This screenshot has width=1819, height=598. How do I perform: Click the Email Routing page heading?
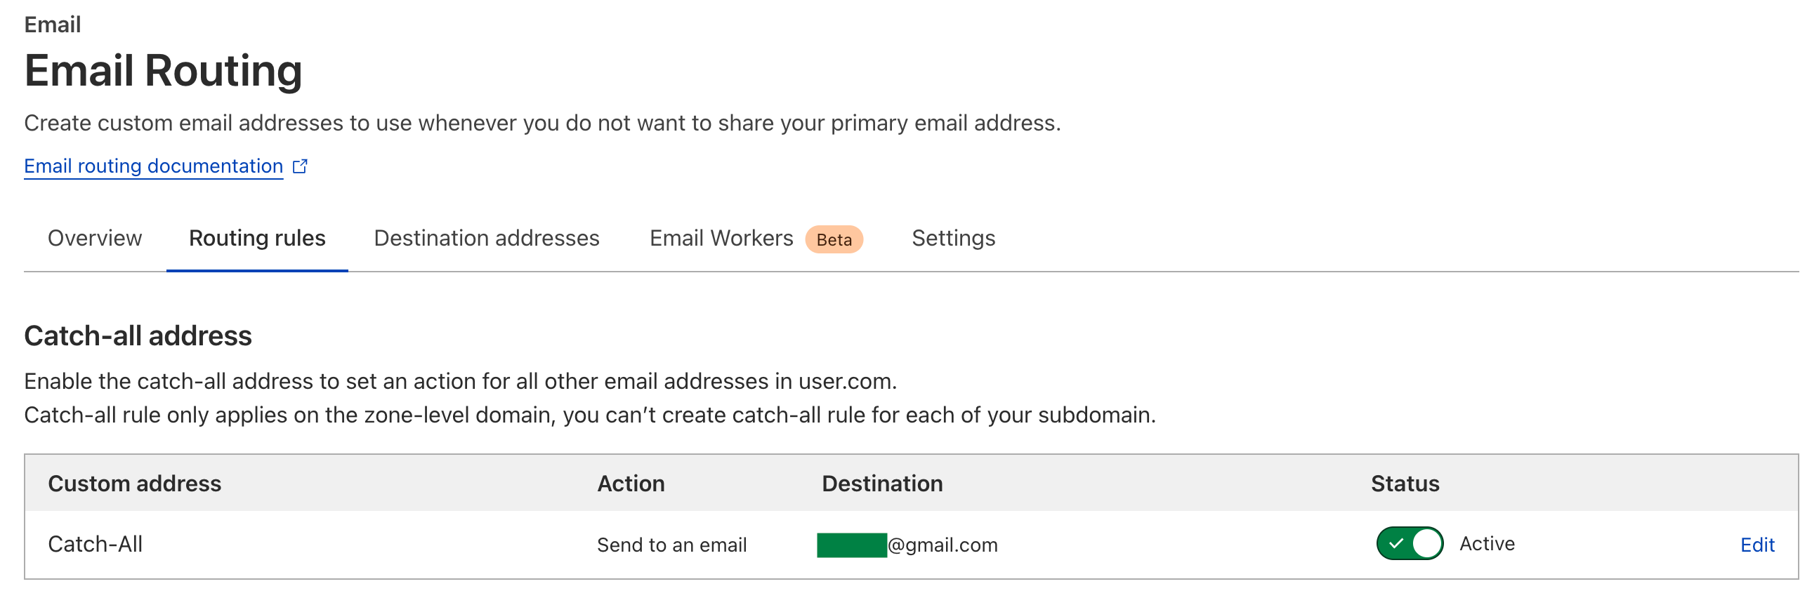point(163,71)
